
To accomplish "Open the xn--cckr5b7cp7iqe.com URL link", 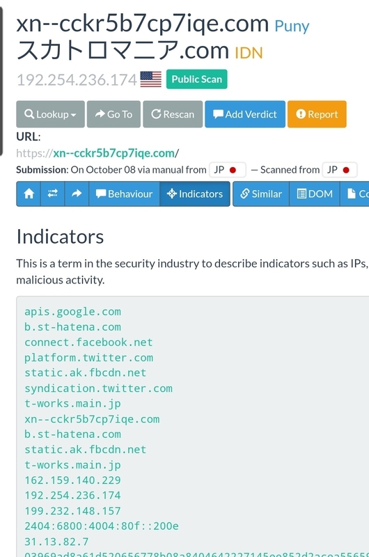I will [113, 153].
